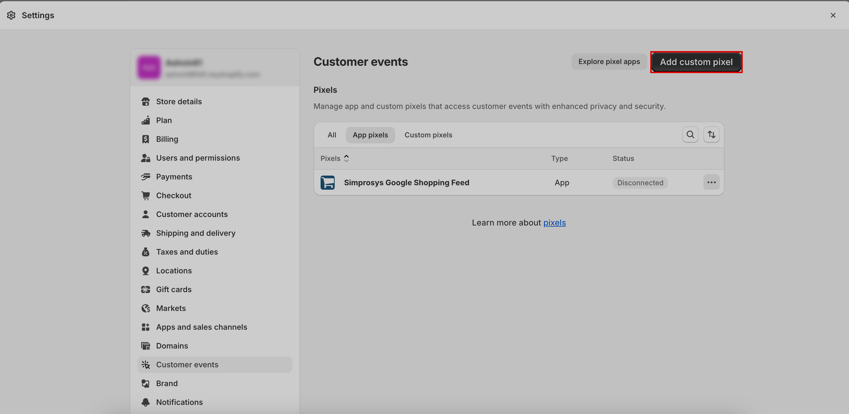The width and height of the screenshot is (849, 414).
Task: Click the Status column header
Action: click(623, 159)
